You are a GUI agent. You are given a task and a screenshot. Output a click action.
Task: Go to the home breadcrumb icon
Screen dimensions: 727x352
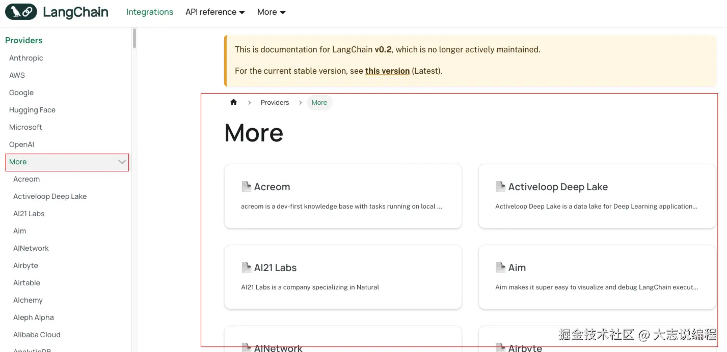(233, 102)
